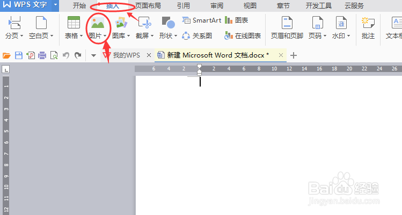Screen dimensions: 402x215
Task: Open the WPS 文字 application menu arrow
Action: click(x=55, y=5)
